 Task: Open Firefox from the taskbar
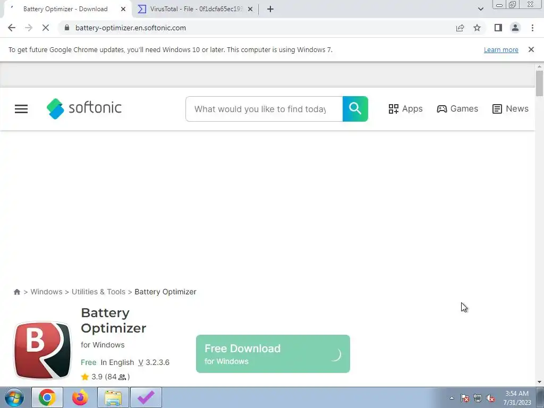[x=80, y=397]
